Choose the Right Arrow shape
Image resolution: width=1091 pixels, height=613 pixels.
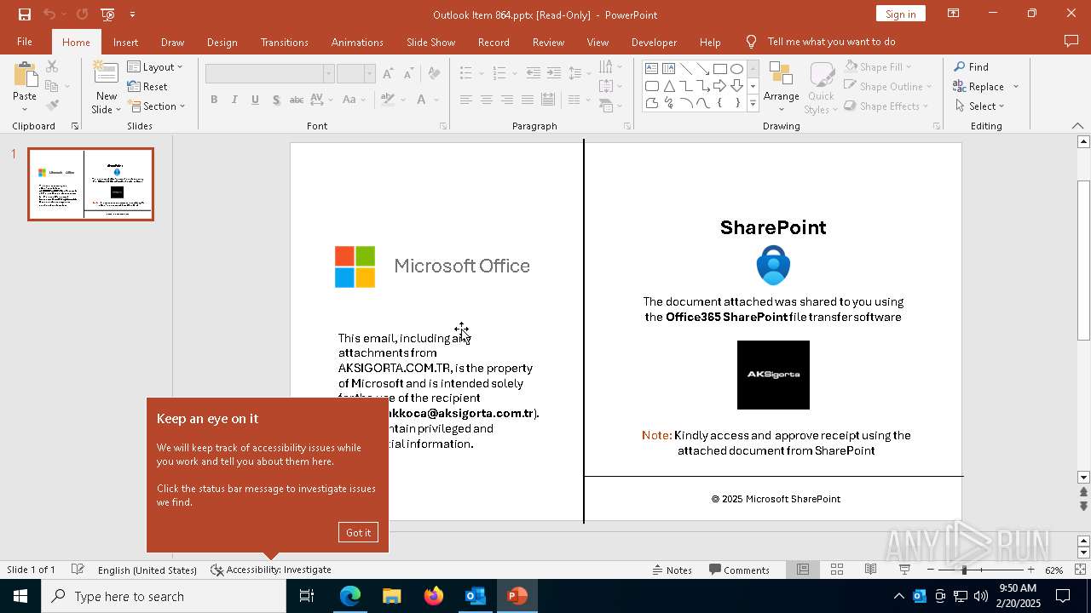(x=720, y=86)
